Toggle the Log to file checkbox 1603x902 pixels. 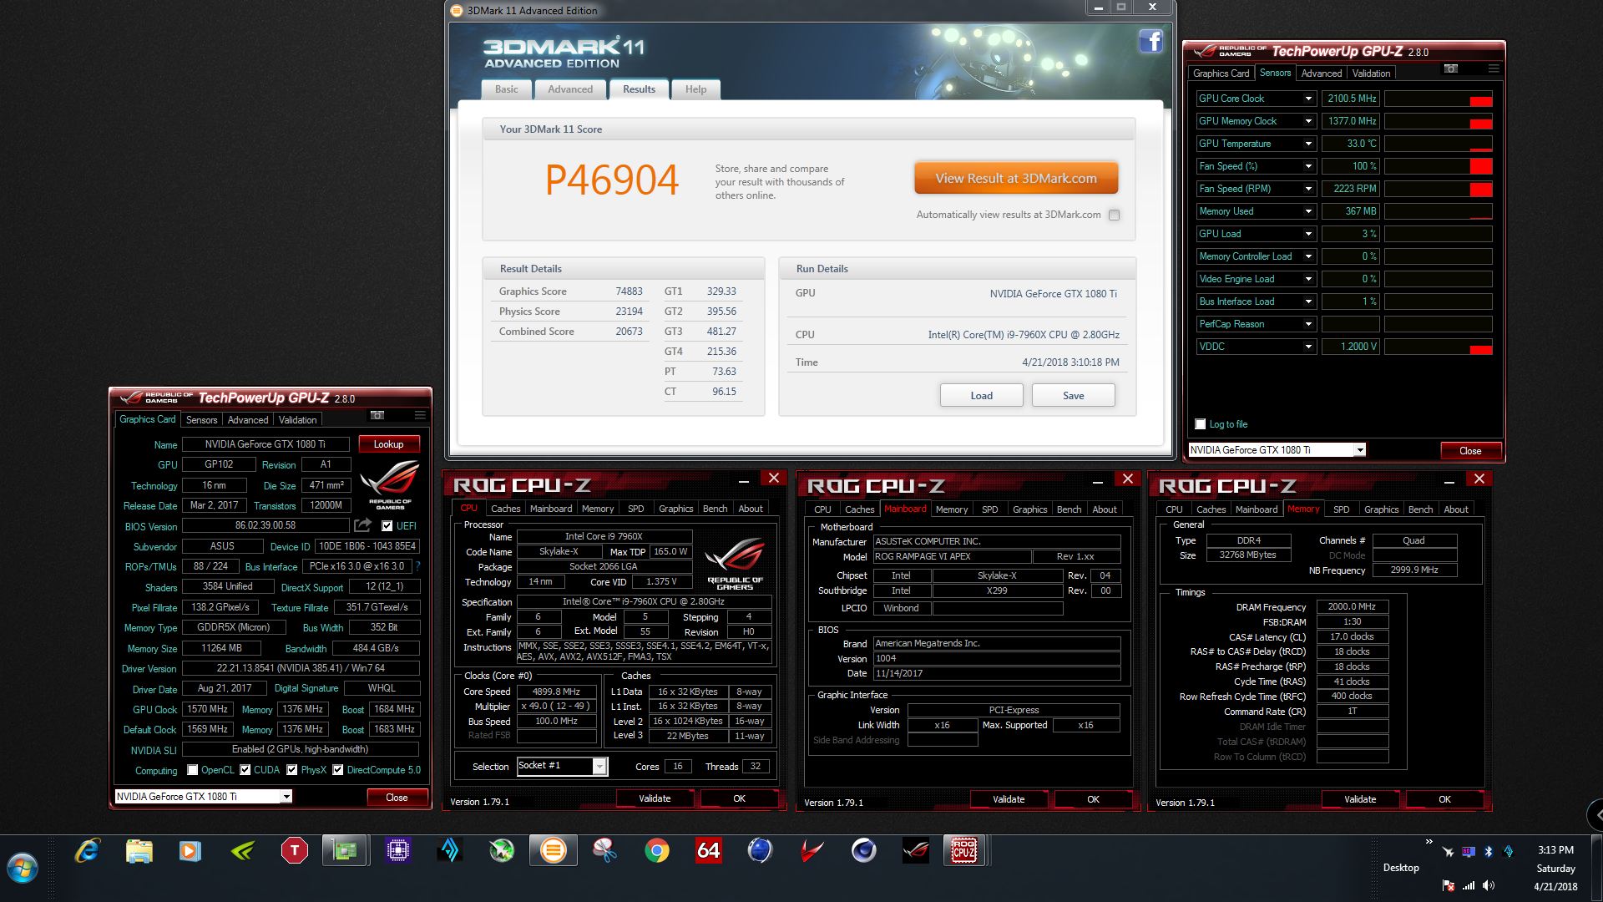pyautogui.click(x=1201, y=424)
